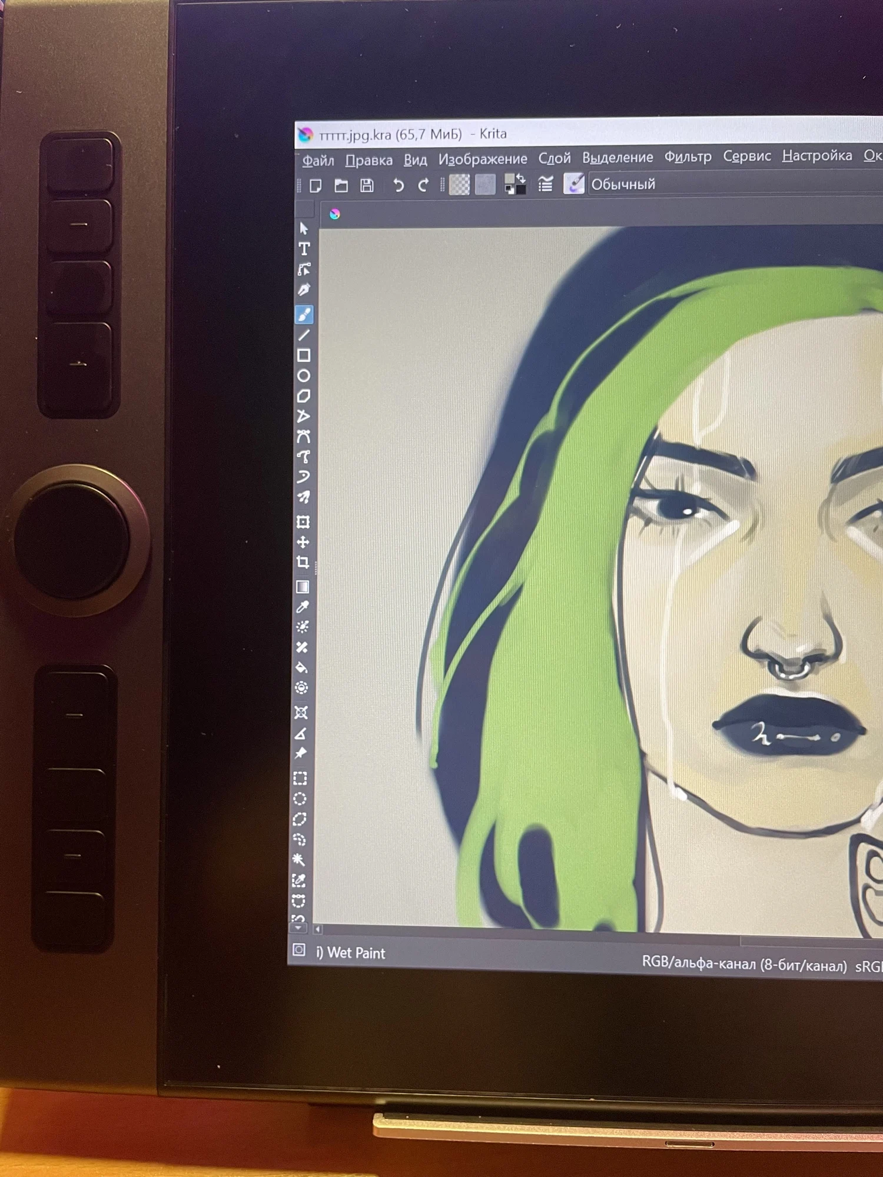
Task: Open an existing document from toolbar
Action: (341, 186)
